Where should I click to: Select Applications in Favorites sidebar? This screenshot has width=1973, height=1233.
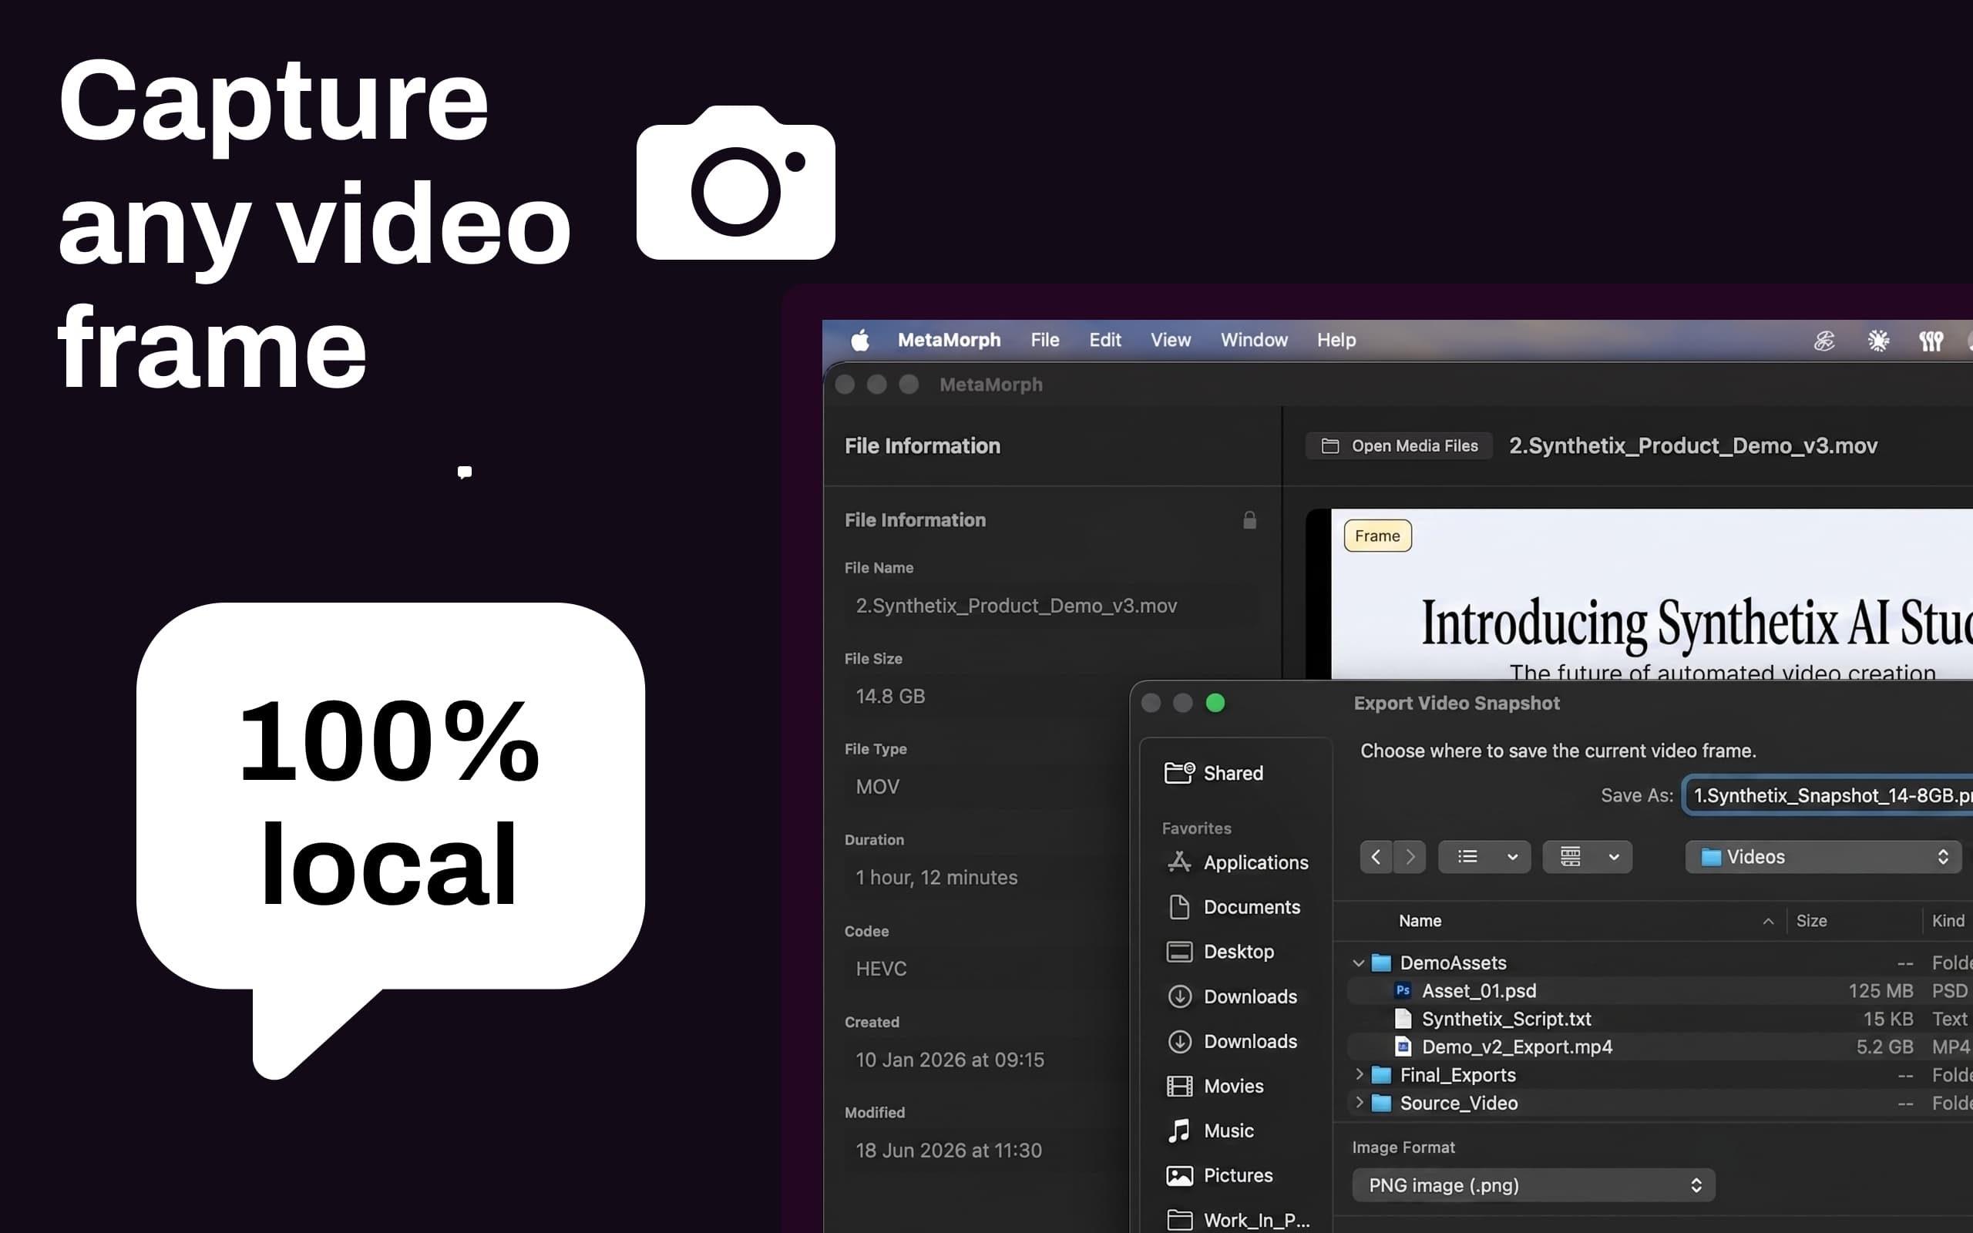point(1235,862)
